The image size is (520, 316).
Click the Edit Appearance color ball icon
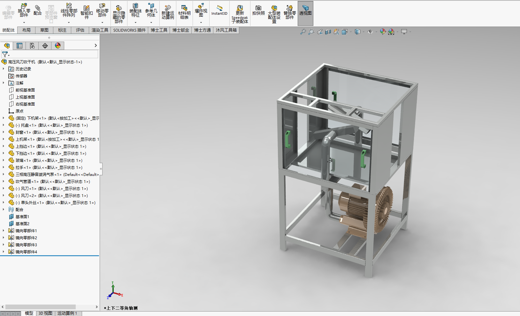pyautogui.click(x=383, y=32)
